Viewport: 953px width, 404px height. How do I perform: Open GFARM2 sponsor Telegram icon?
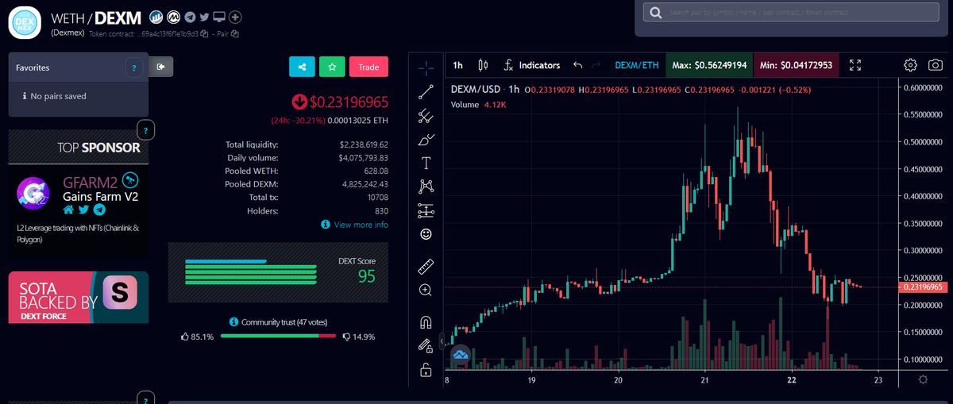click(x=98, y=210)
